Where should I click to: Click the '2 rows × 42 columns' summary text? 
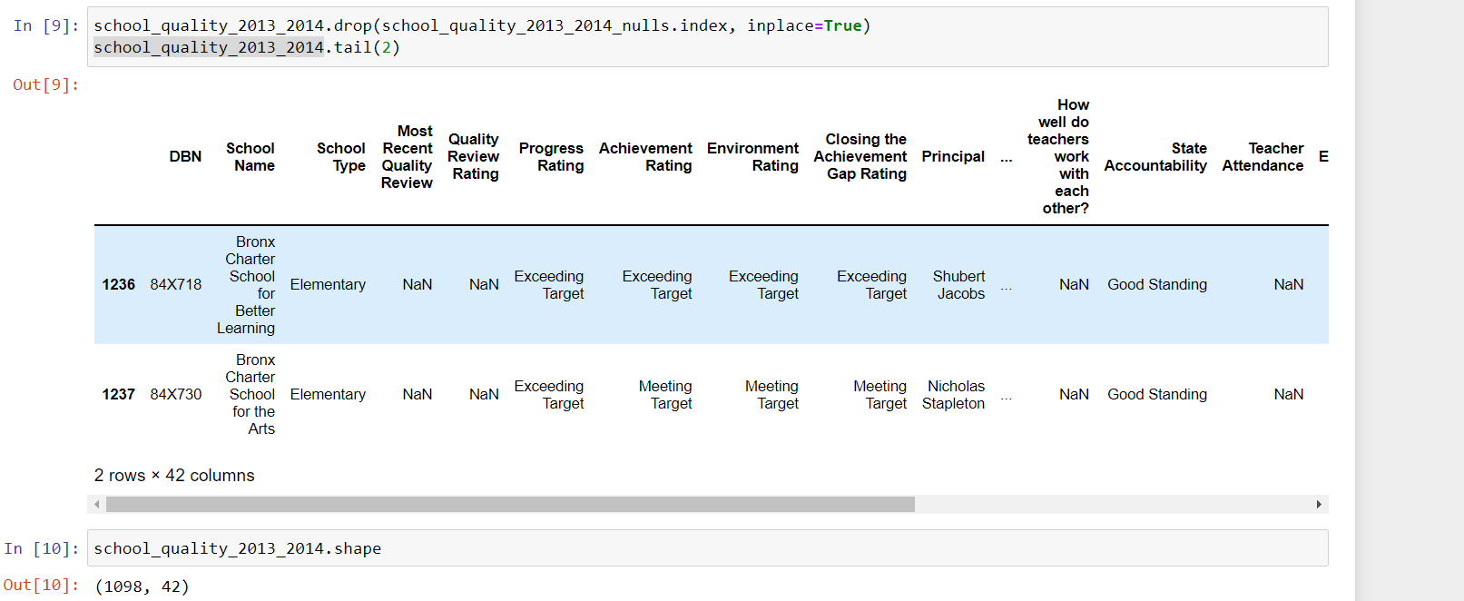point(174,475)
